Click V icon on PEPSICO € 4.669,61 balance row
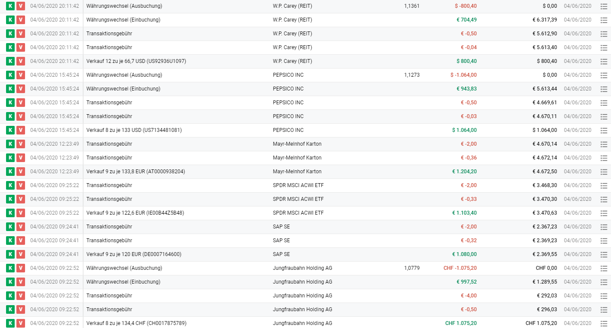Viewport: 611px width, 328px height. [21, 103]
